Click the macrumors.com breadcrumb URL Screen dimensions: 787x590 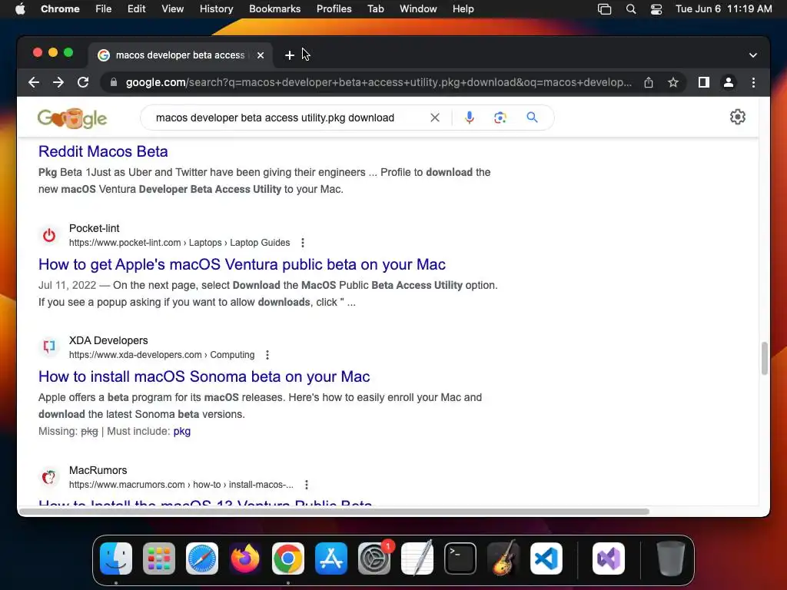[x=181, y=485]
